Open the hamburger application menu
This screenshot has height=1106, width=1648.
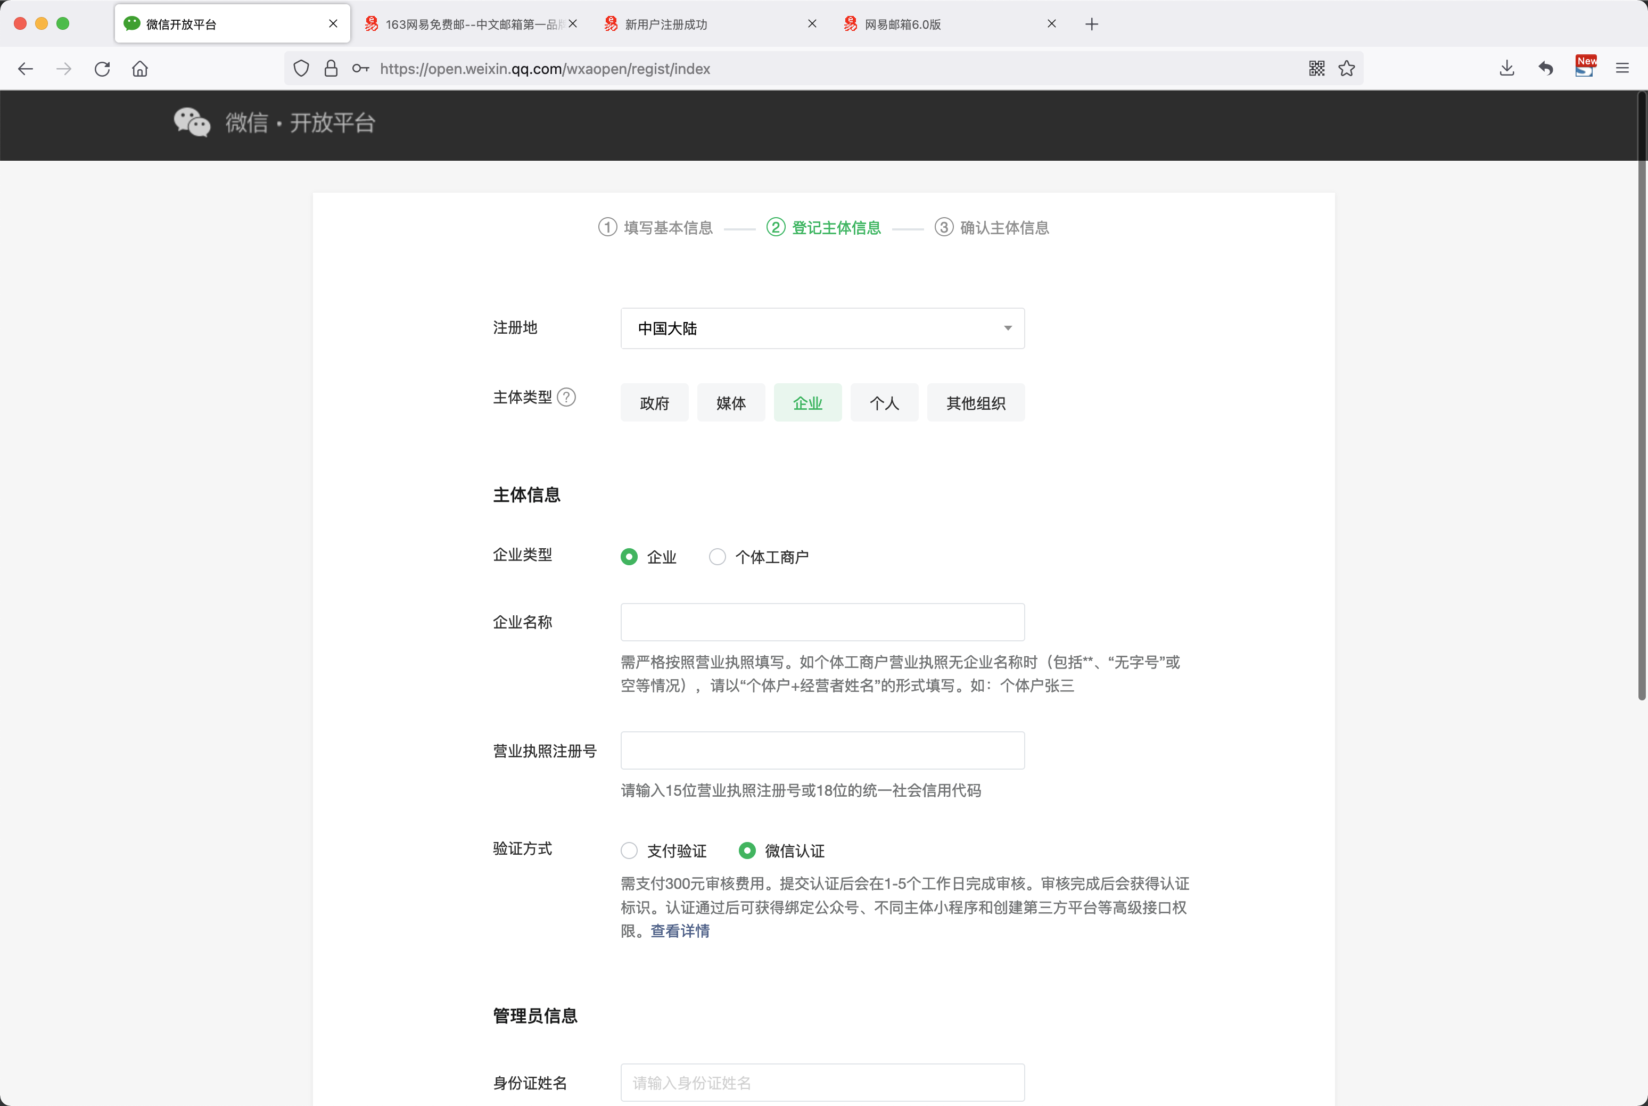(1622, 69)
